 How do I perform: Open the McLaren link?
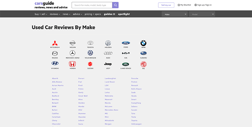[108, 107]
